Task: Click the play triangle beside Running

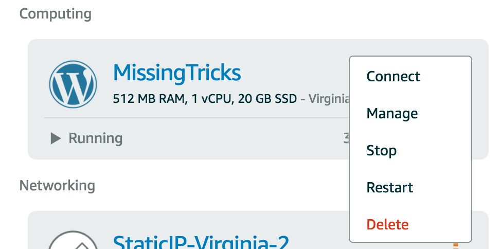Action: point(56,138)
